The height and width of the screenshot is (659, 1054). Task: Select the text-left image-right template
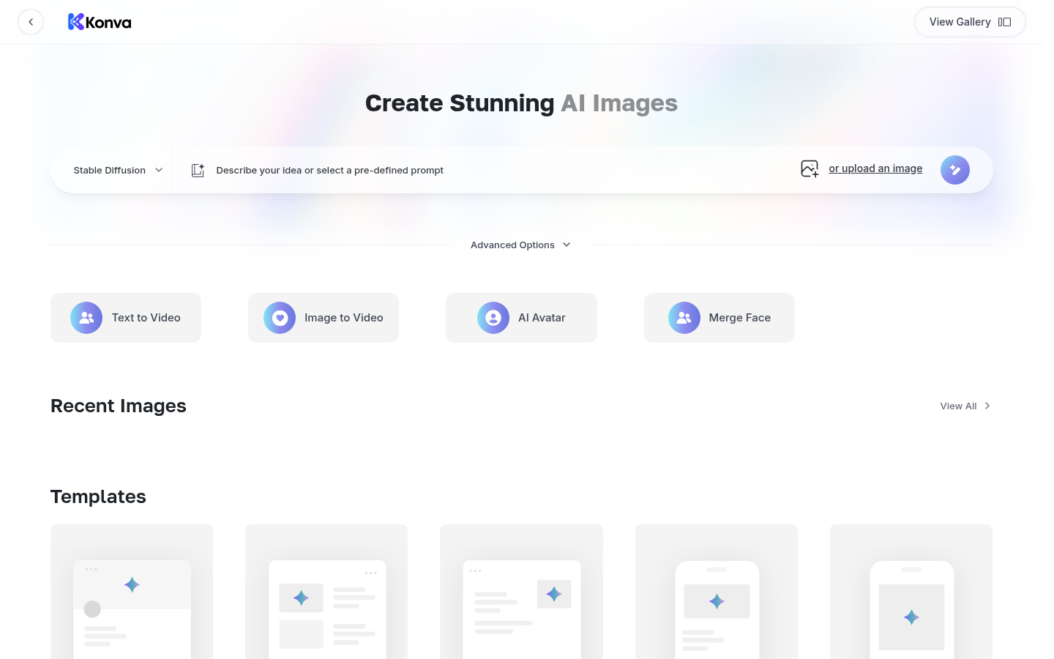pyautogui.click(x=521, y=592)
